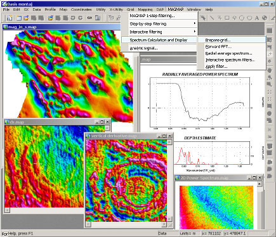The width and height of the screenshot is (276, 237).
Task: Click the GX run button in the toolbar
Action: (x=89, y=18)
